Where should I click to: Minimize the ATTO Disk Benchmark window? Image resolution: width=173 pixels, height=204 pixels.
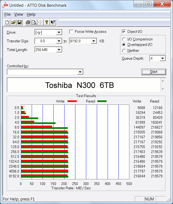tap(139, 4)
